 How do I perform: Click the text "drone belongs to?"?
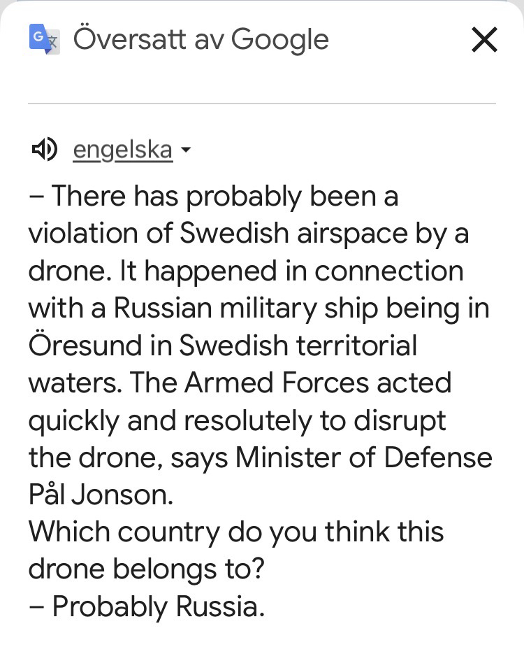point(147,569)
